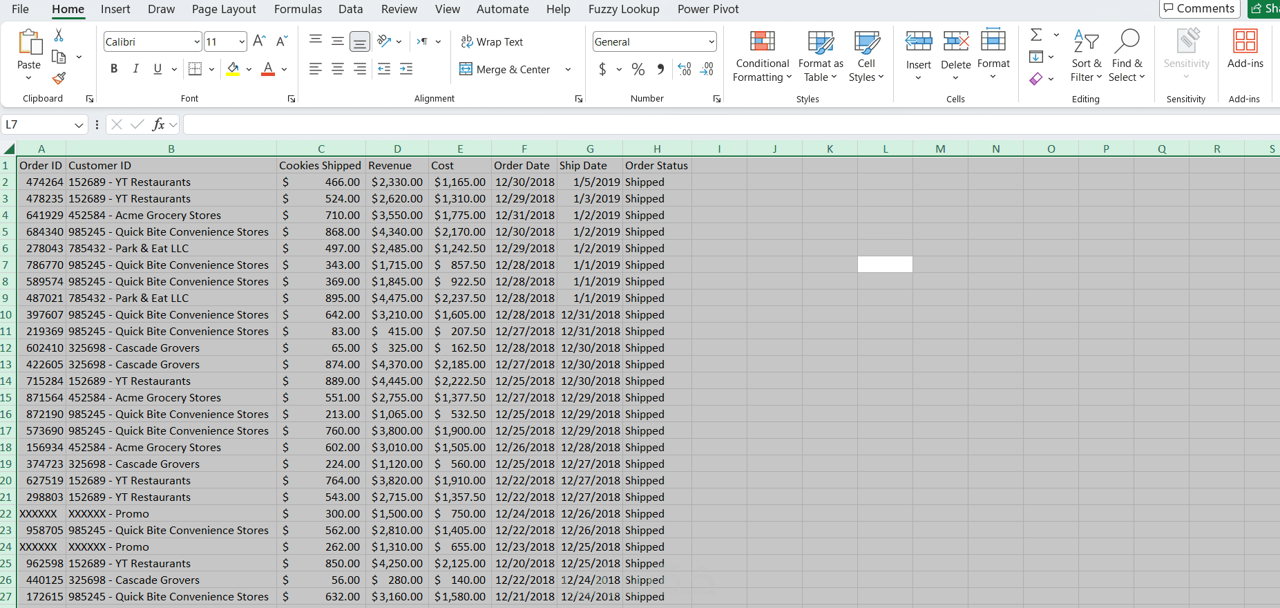
Task: Toggle Underline formatting
Action: [157, 69]
